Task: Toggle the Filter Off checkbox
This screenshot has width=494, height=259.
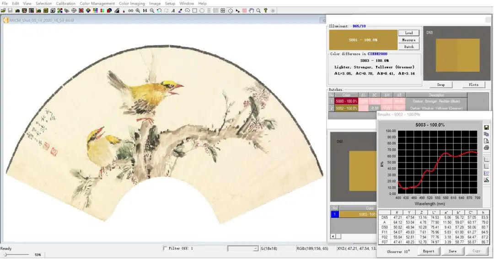Action: [165, 248]
